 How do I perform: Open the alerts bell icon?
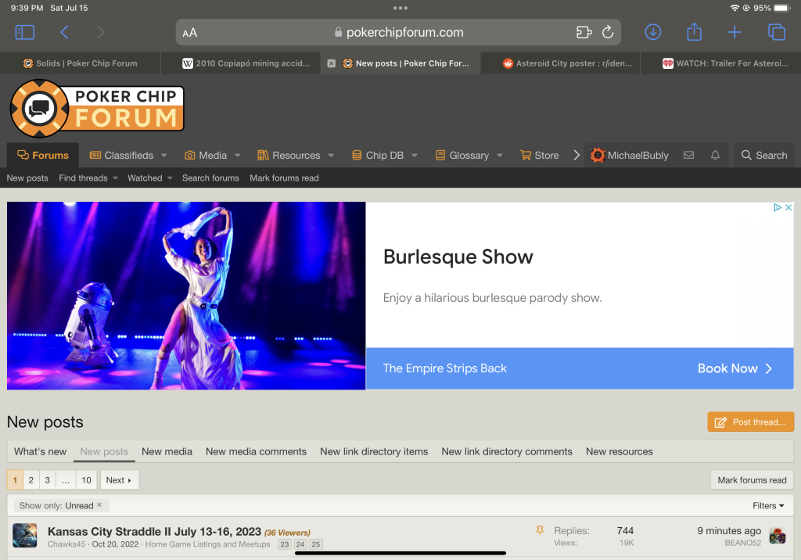point(715,156)
